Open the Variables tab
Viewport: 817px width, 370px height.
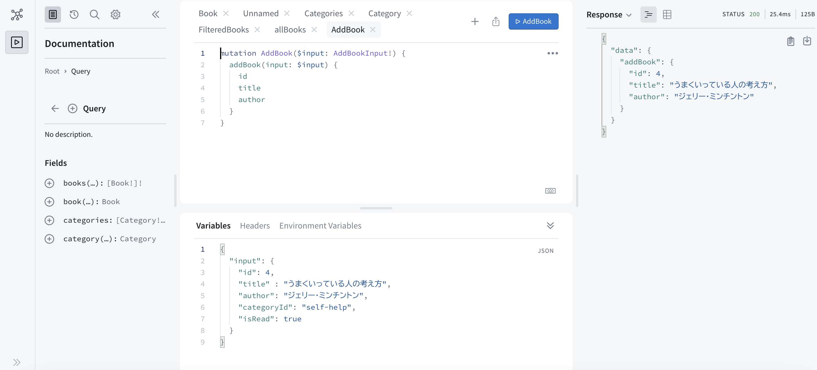click(x=213, y=226)
